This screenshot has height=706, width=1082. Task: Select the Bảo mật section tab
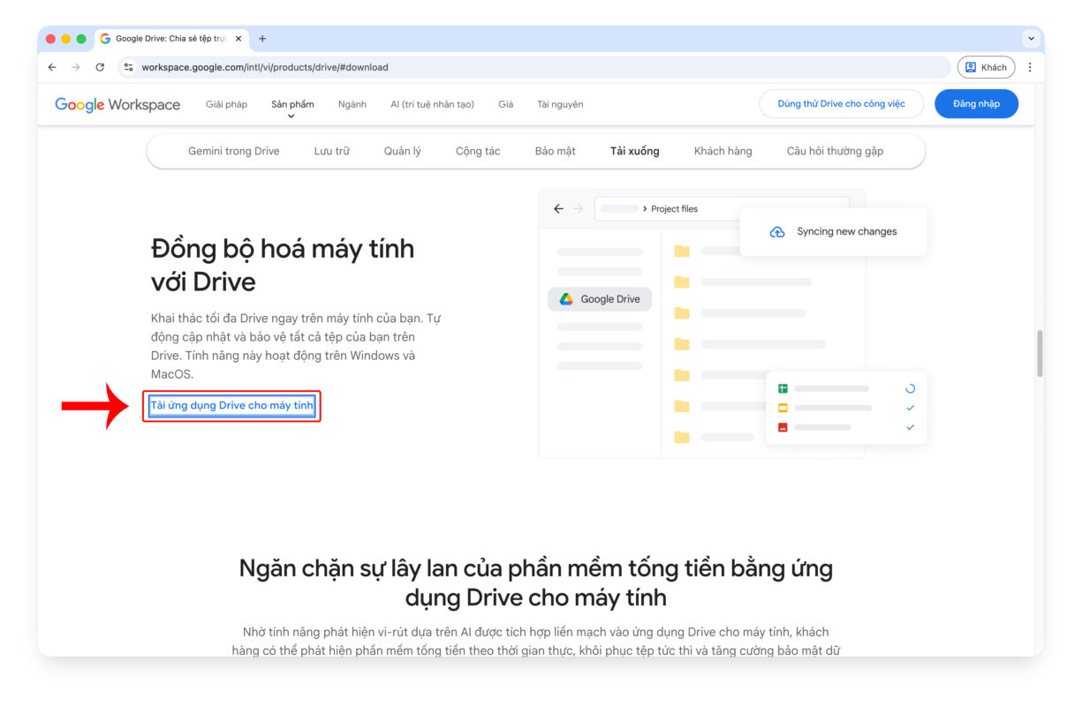click(555, 151)
